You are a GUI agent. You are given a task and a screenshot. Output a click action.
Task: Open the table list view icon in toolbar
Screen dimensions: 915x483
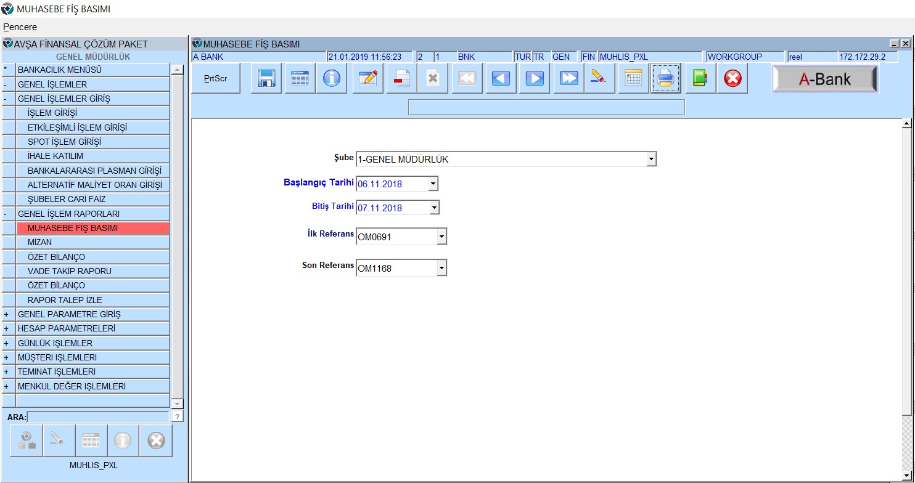click(300, 79)
